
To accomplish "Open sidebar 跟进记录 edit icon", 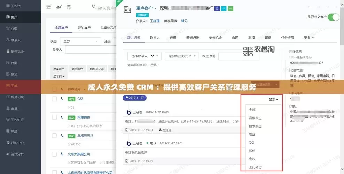I will [8, 97].
